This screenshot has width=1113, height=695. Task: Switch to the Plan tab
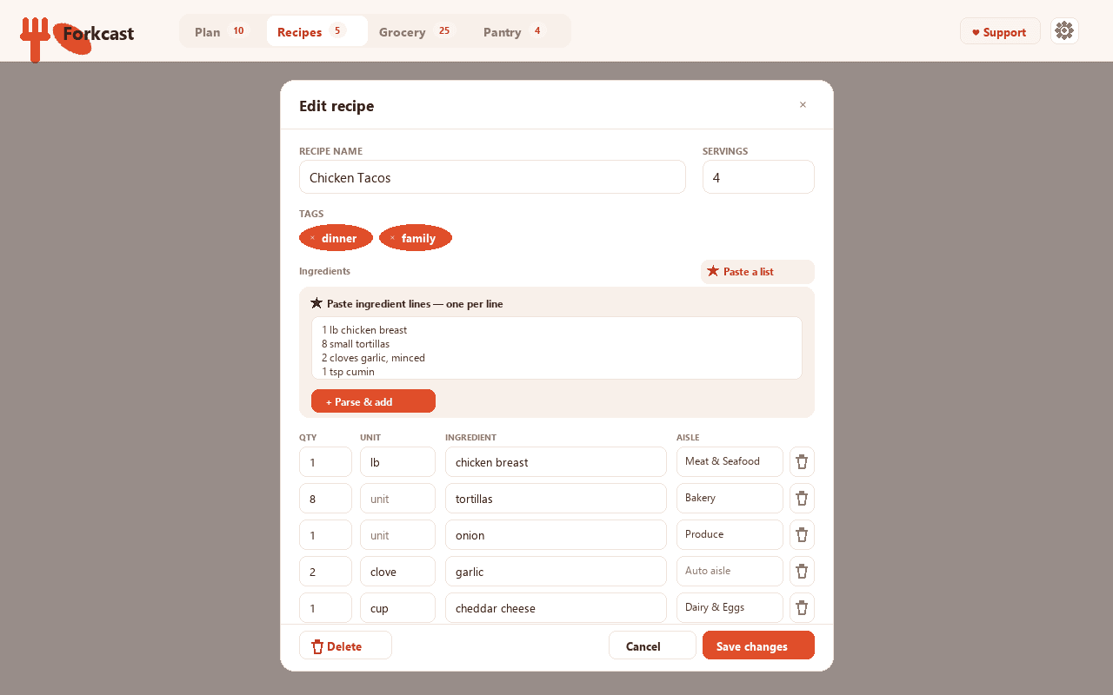pos(222,31)
